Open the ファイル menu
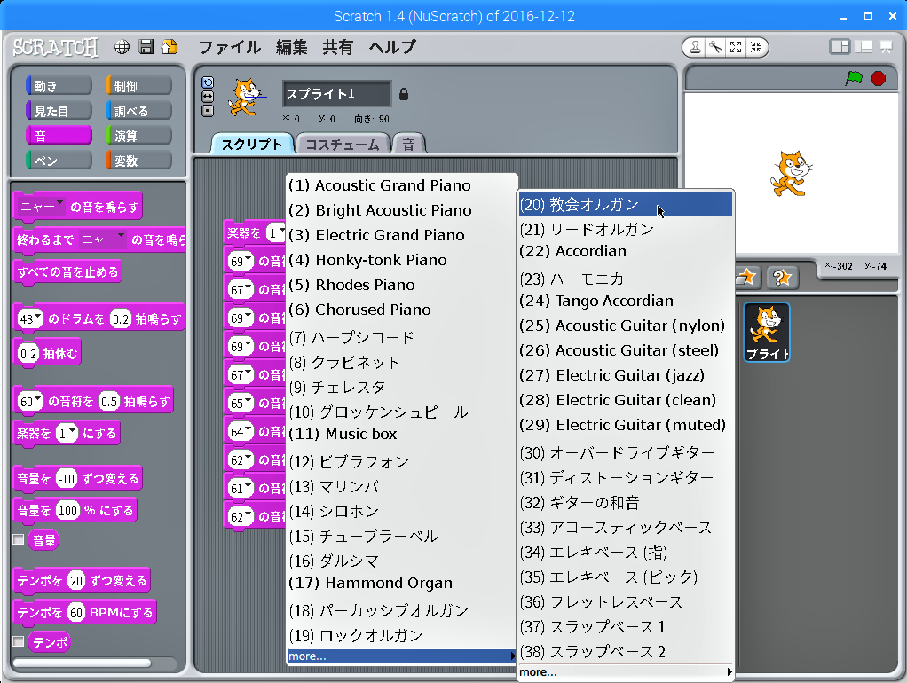907x683 pixels. (x=229, y=47)
